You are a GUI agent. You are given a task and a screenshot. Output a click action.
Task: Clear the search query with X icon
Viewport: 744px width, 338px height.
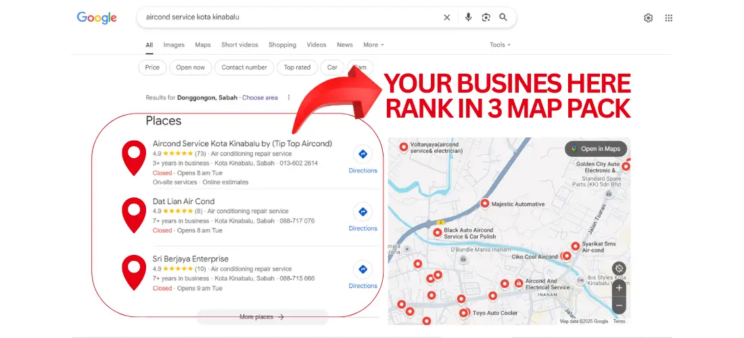point(446,18)
